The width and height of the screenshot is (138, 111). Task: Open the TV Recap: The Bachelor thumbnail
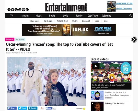coord(97,106)
